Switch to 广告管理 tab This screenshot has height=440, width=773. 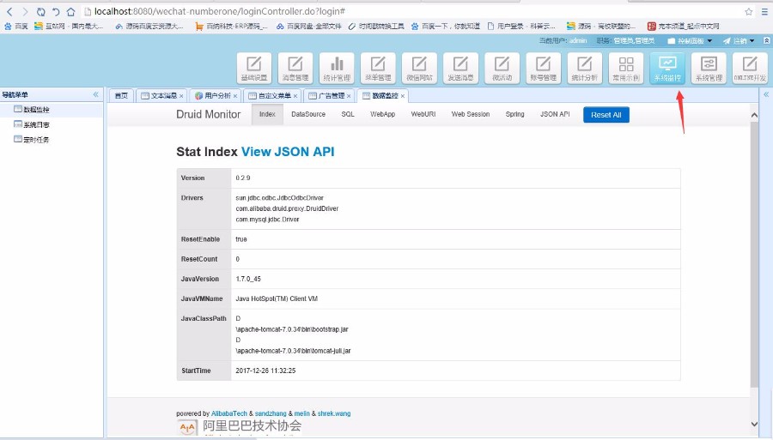click(329, 95)
